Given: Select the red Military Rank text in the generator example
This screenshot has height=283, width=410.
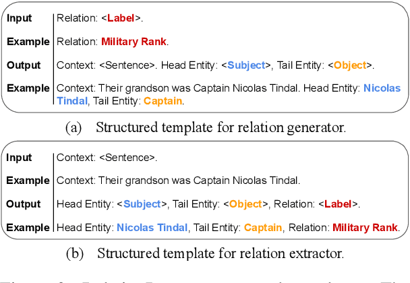Looking at the screenshot, I should (134, 42).
